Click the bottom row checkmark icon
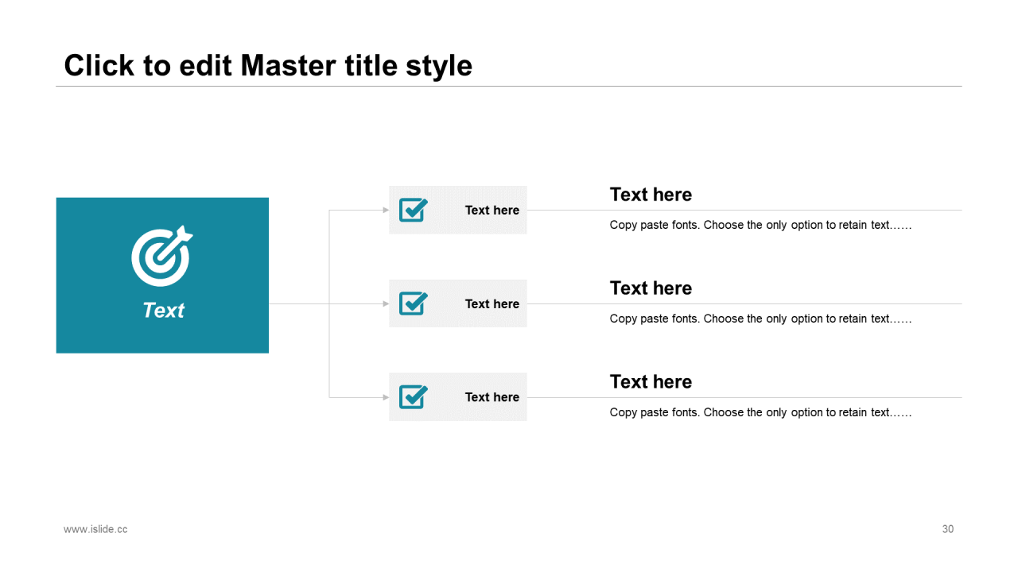Image resolution: width=1018 pixels, height=572 pixels. coord(413,396)
